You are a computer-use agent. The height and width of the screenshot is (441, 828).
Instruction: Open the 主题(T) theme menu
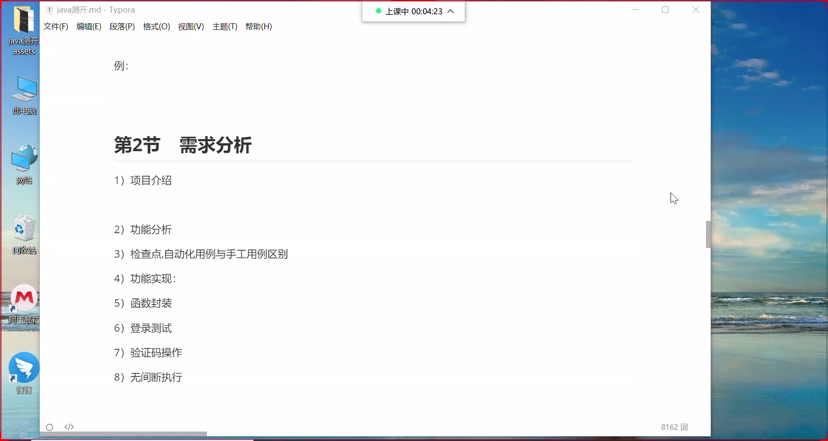(224, 26)
